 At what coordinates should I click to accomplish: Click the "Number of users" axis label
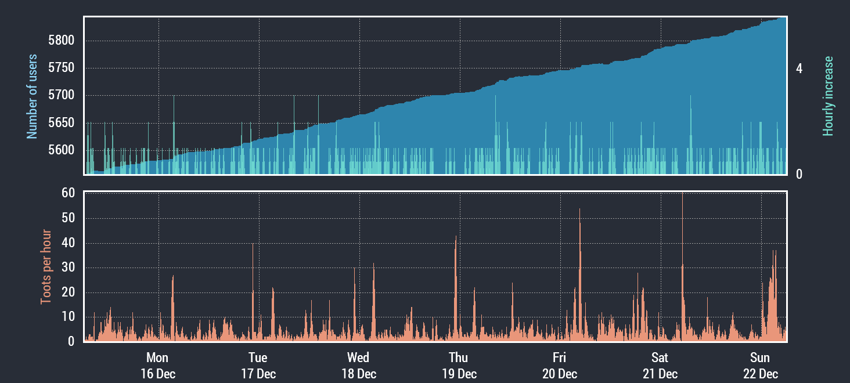click(33, 96)
